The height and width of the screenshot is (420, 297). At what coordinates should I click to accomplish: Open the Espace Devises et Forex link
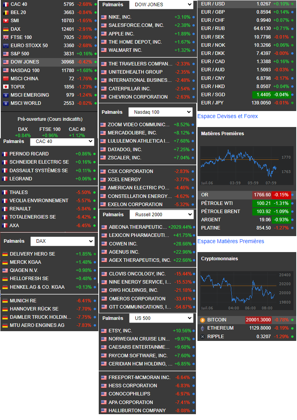click(227, 116)
